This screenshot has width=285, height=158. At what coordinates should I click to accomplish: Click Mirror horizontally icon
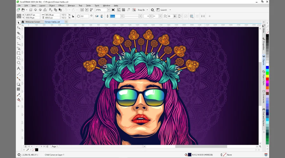(97, 16)
